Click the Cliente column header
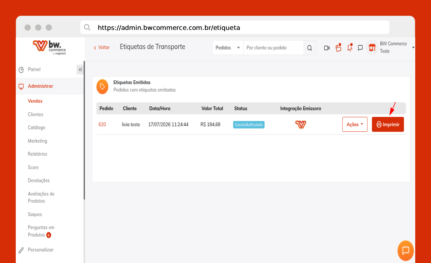The image size is (431, 263). point(130,108)
